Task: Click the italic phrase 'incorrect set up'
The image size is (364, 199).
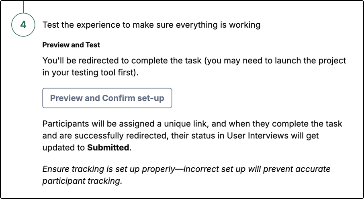Action: tap(214, 169)
